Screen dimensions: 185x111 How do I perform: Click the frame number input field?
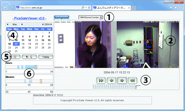point(138,87)
